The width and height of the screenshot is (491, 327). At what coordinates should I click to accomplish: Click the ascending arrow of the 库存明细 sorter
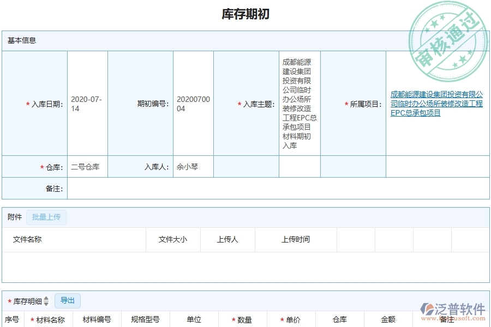(x=46, y=299)
